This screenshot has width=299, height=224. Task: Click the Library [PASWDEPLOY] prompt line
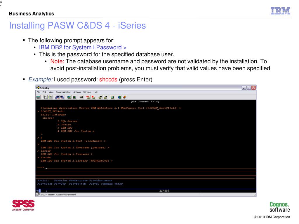point(77,161)
